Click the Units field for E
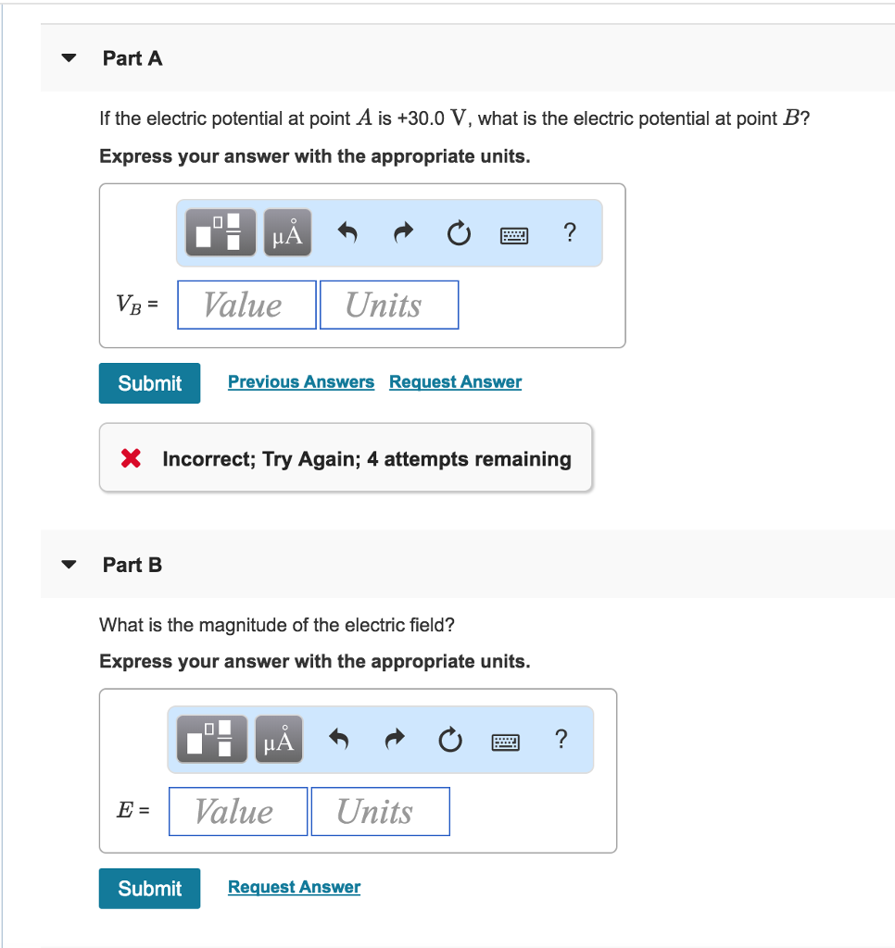Screen dimensions: 895x948 380,811
